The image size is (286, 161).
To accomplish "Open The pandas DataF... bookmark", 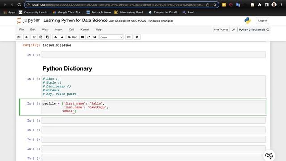I will tap(164, 12).
